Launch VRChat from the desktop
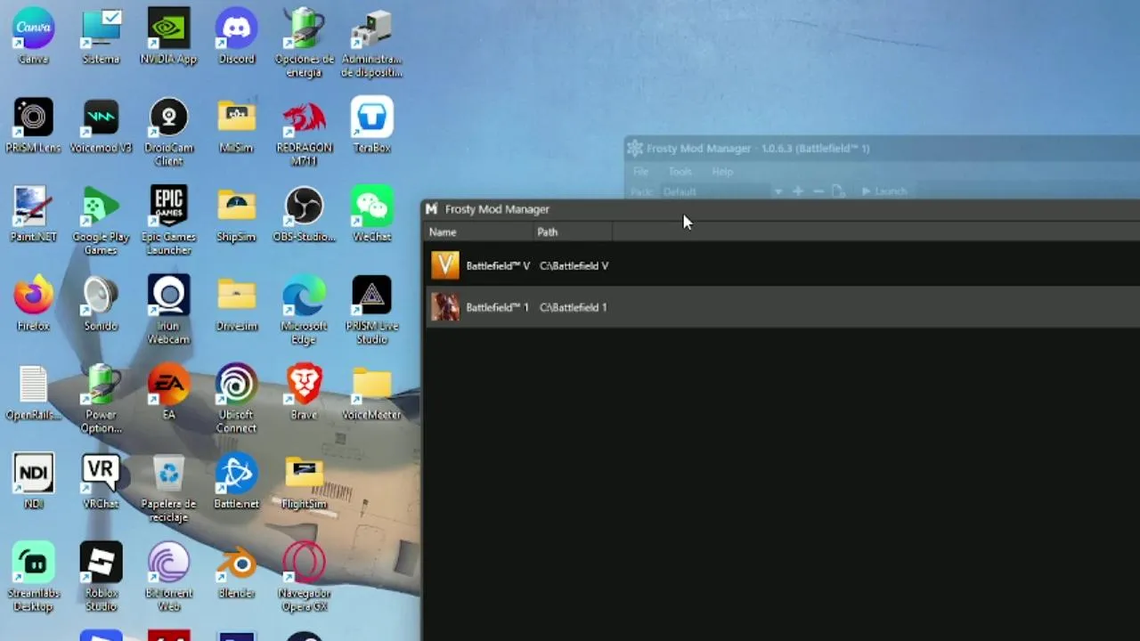Image resolution: width=1140 pixels, height=641 pixels. 101,481
